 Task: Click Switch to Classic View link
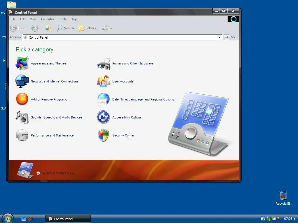[x=58, y=173]
